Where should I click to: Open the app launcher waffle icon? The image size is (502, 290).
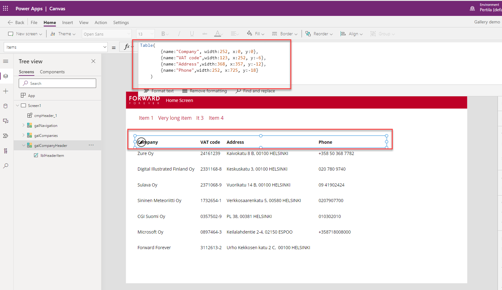click(6, 8)
